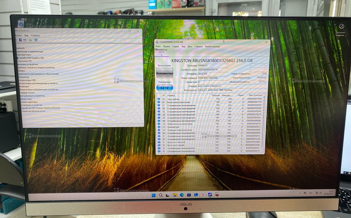
Task: Click blue status dot of row 09
Action: tap(159, 99)
